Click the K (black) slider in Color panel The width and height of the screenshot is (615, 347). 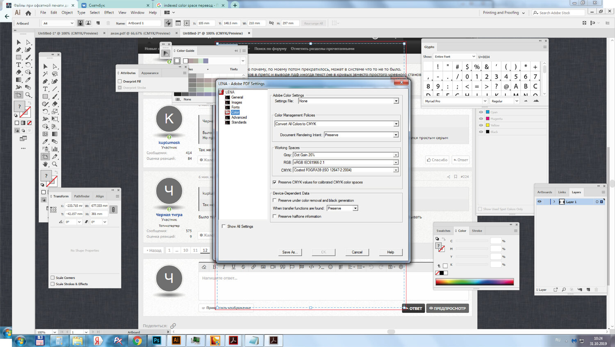point(472,265)
